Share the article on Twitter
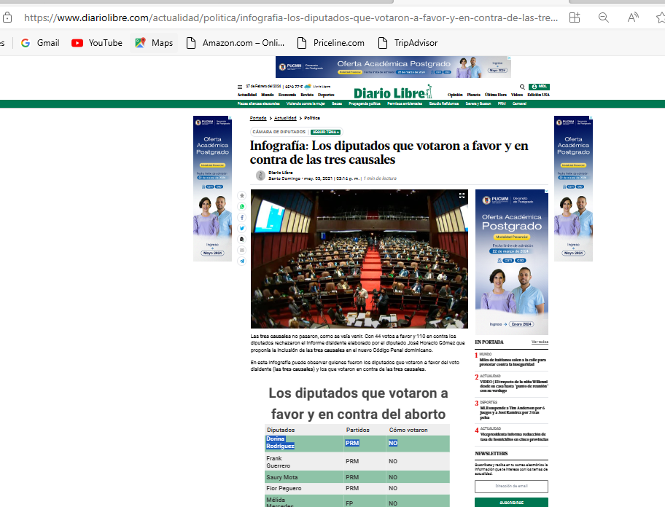This screenshot has width=665, height=507. [242, 228]
